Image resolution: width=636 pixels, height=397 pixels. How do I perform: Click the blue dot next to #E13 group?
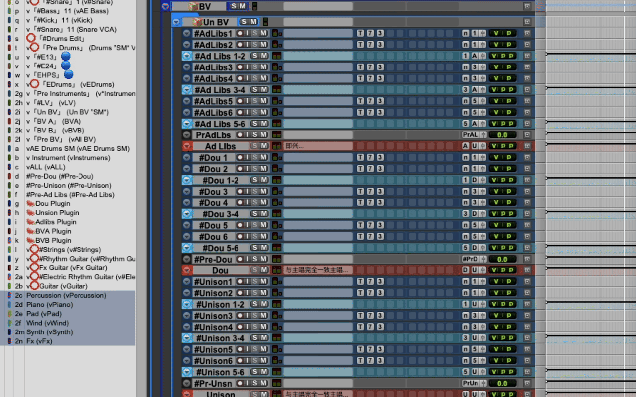click(65, 57)
